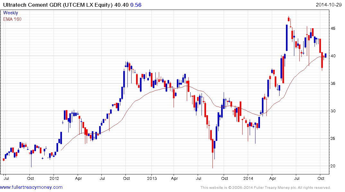This screenshot has width=345, height=192.
Task: Click the last price value 40.40
Action: [x=121, y=5]
